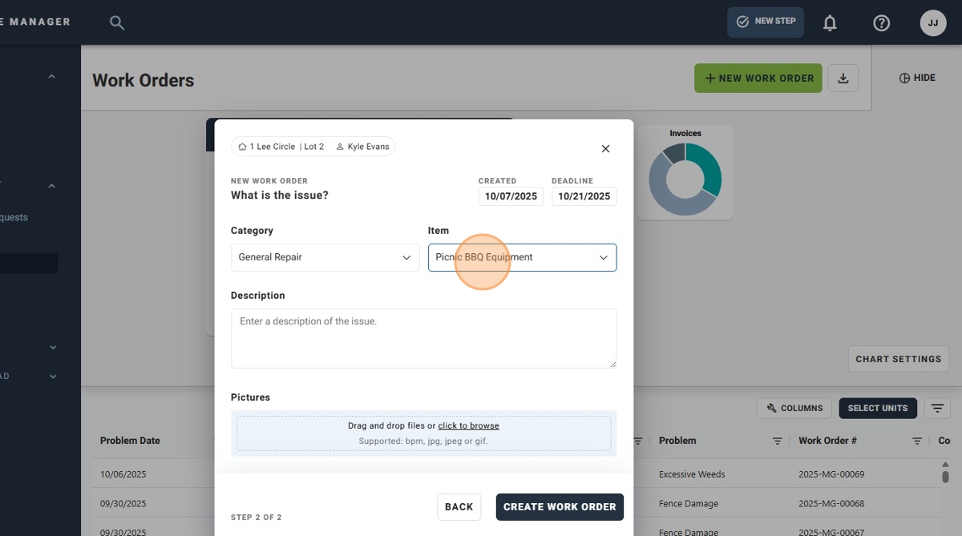
Task: Sort by Problem column header
Action: (x=677, y=441)
